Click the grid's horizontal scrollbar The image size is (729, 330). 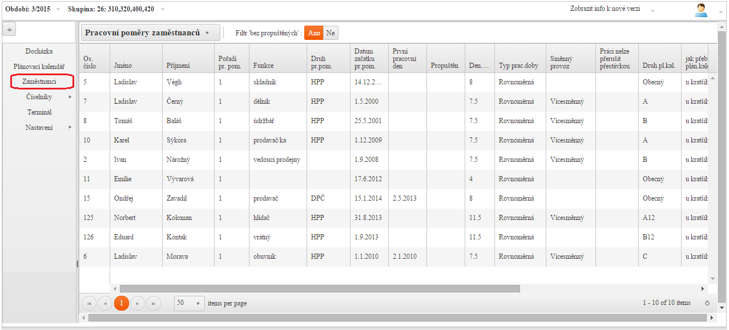click(320, 289)
